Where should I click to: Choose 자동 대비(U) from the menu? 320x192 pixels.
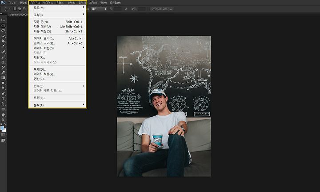point(58,27)
